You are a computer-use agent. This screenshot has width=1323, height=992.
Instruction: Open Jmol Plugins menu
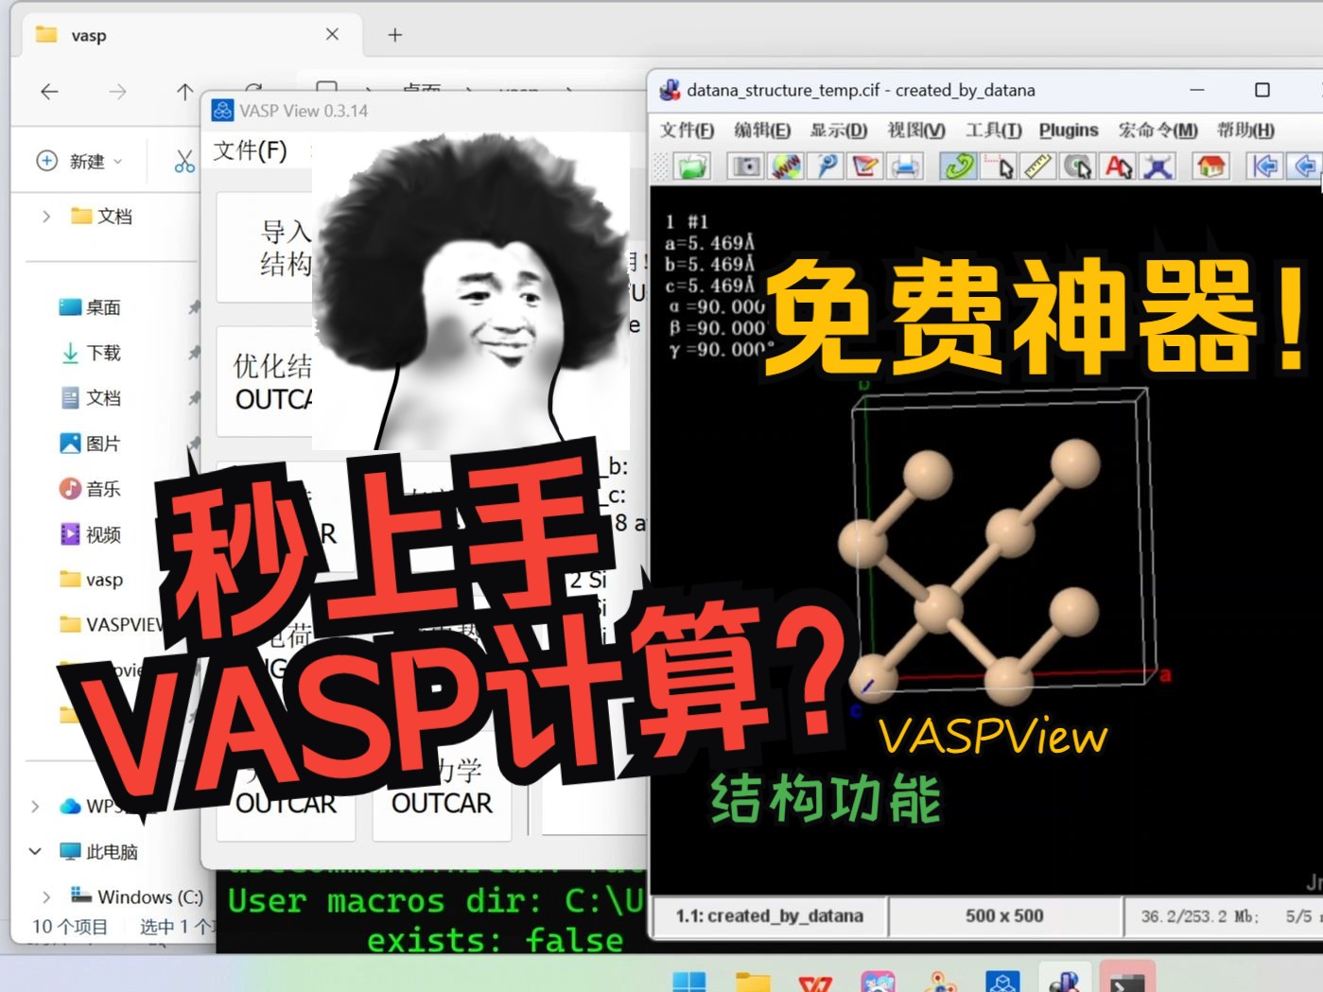tap(1069, 131)
